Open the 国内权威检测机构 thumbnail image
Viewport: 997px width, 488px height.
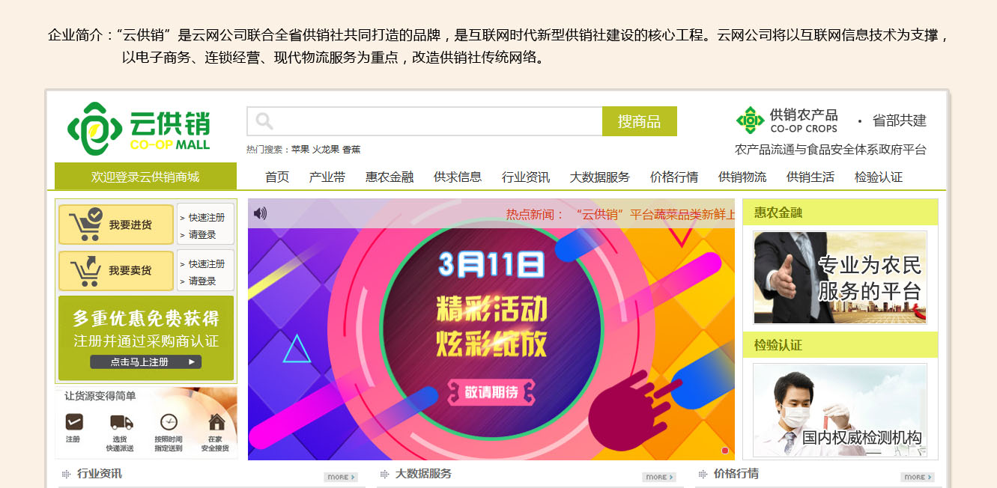click(x=840, y=409)
